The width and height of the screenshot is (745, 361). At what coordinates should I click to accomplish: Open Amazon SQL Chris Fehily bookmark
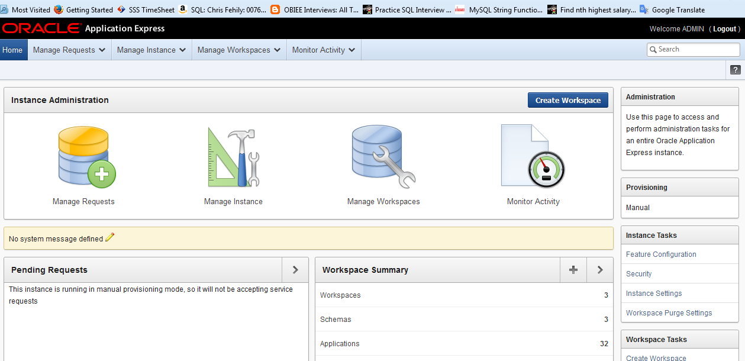(x=222, y=9)
